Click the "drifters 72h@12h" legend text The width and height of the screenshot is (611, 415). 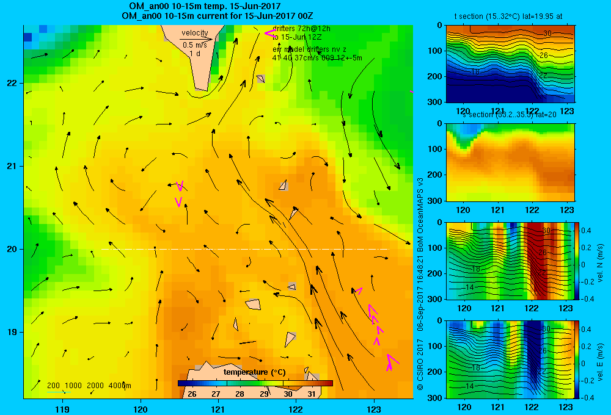[301, 29]
